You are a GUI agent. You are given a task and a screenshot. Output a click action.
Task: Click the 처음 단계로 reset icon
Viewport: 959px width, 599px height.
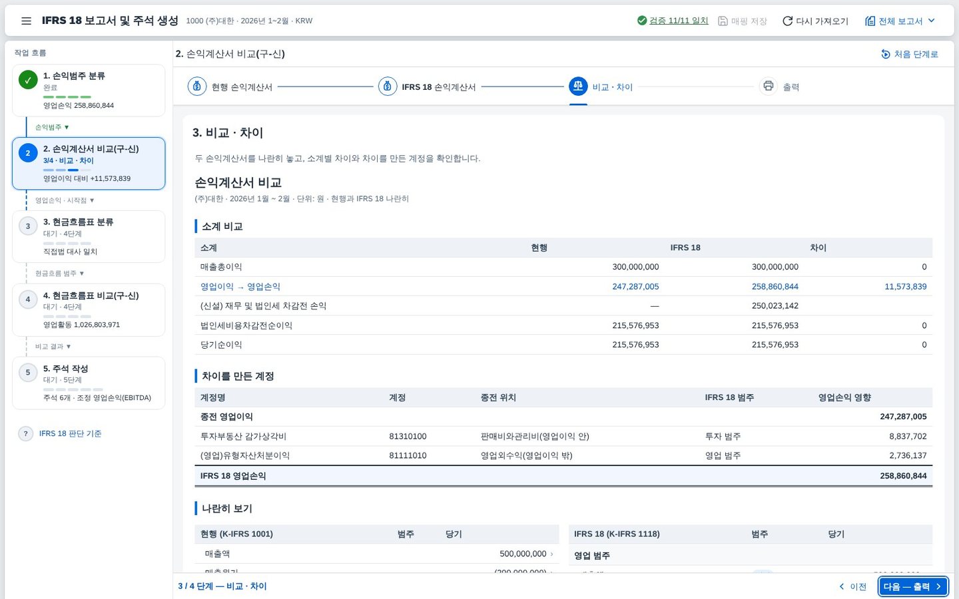(x=886, y=54)
